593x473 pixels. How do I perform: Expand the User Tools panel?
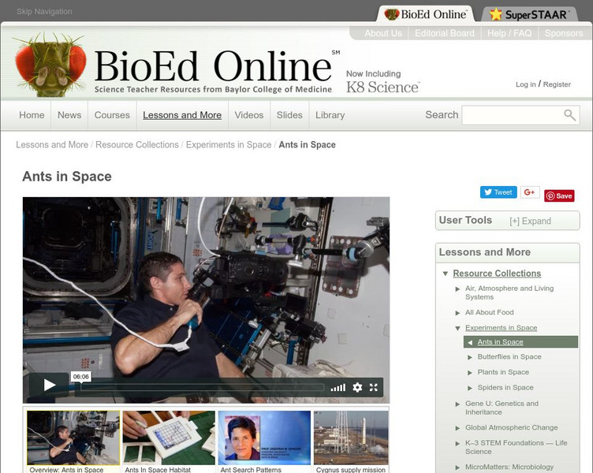pyautogui.click(x=530, y=222)
